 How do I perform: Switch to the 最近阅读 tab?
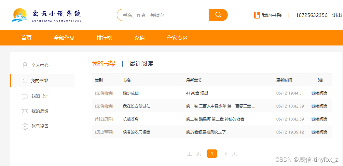click(x=141, y=64)
